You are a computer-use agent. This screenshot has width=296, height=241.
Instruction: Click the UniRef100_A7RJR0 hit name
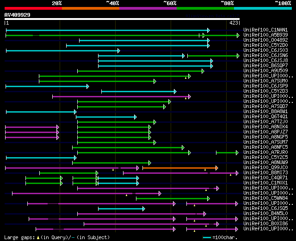coord(265,152)
